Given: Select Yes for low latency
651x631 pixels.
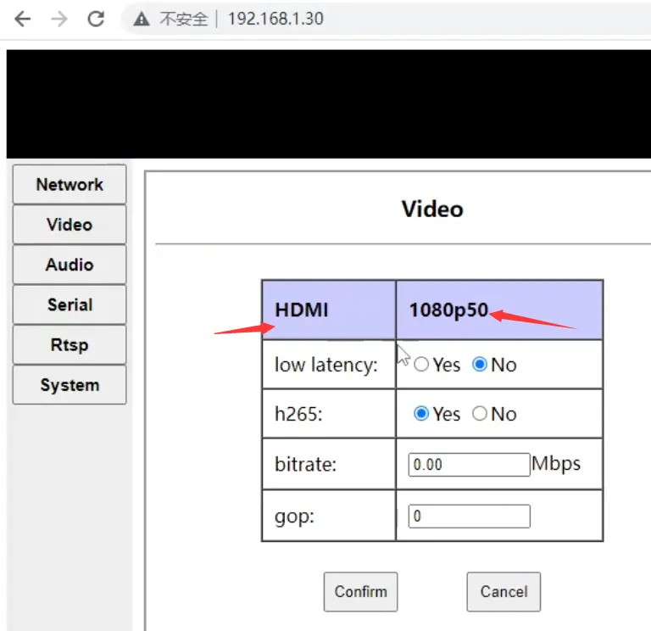Looking at the screenshot, I should tap(421, 365).
